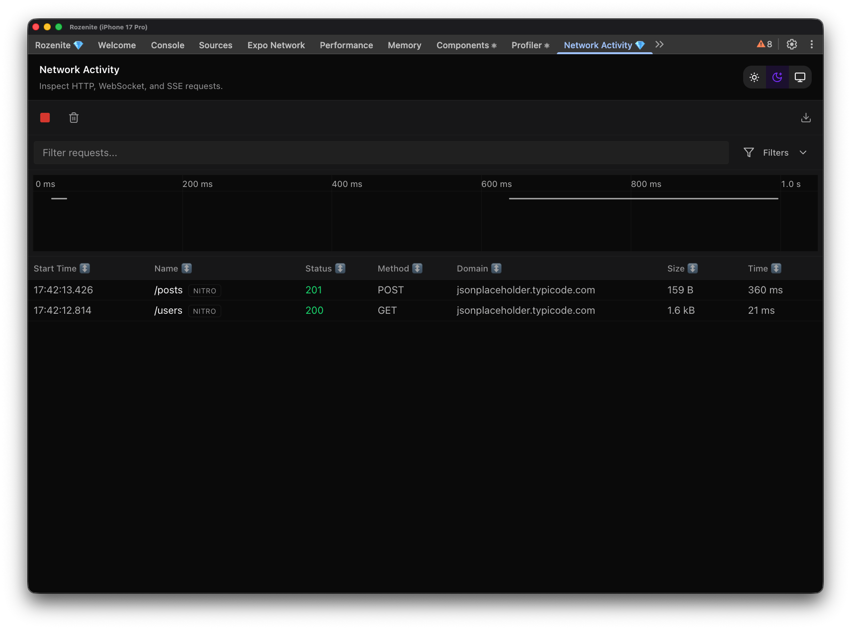Choose system theme monitor icon
Image resolution: width=851 pixels, height=630 pixels.
click(800, 78)
